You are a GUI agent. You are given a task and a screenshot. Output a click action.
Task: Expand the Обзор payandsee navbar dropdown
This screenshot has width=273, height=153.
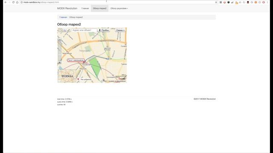pyautogui.click(x=119, y=8)
